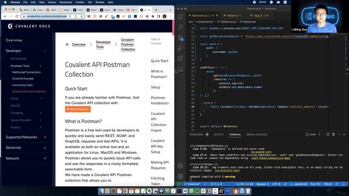Jump to Covalent API Key Setup in contents
The width and height of the screenshot is (349, 196).
158,146
